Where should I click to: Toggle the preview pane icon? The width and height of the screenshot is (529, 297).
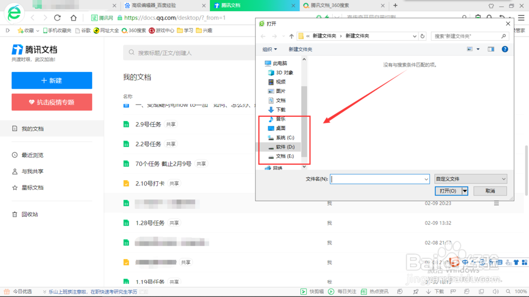(x=491, y=49)
